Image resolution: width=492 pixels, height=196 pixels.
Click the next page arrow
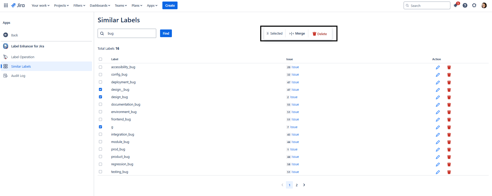304,185
